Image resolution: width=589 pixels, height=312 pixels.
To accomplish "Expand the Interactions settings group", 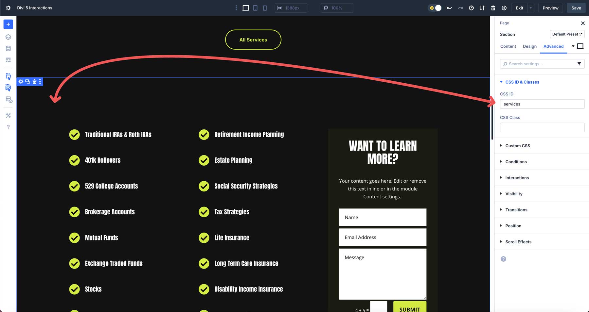I will pos(517,178).
